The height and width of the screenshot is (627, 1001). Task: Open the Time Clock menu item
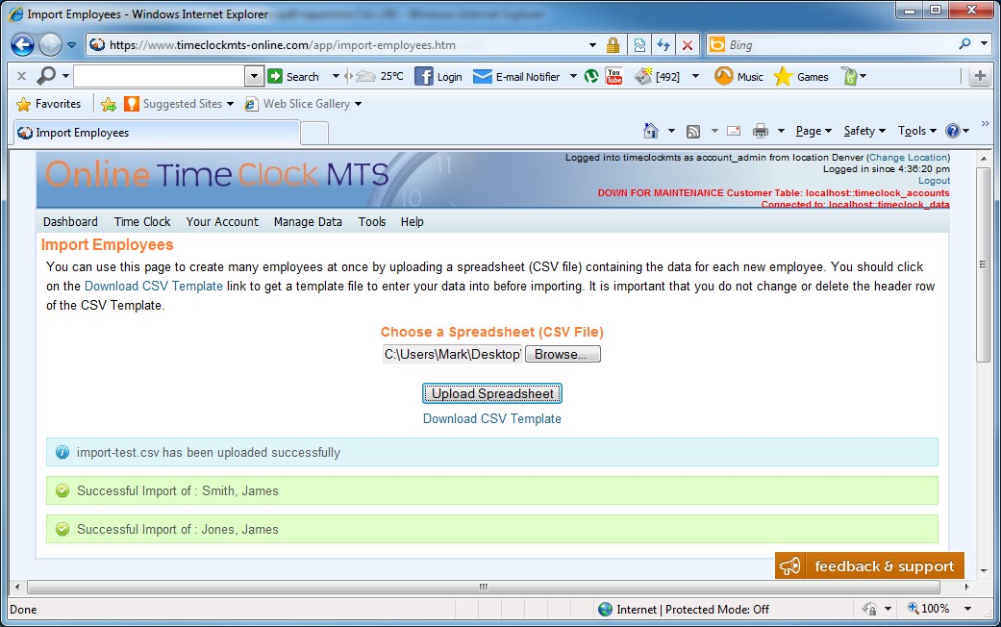[x=142, y=221]
